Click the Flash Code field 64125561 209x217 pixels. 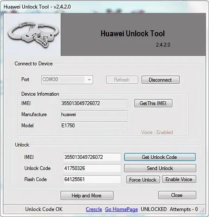pyautogui.click(x=92, y=179)
